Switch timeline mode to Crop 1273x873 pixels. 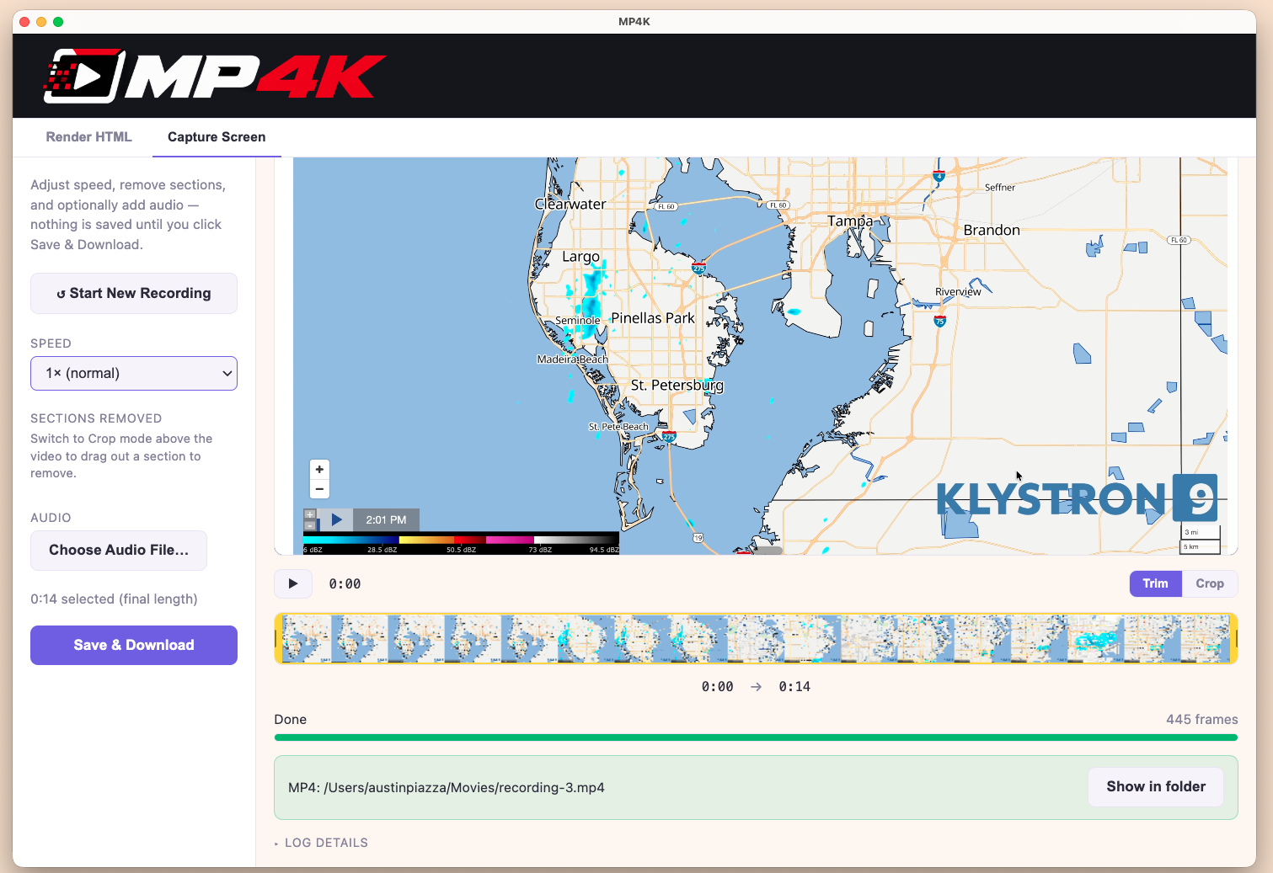point(1210,583)
